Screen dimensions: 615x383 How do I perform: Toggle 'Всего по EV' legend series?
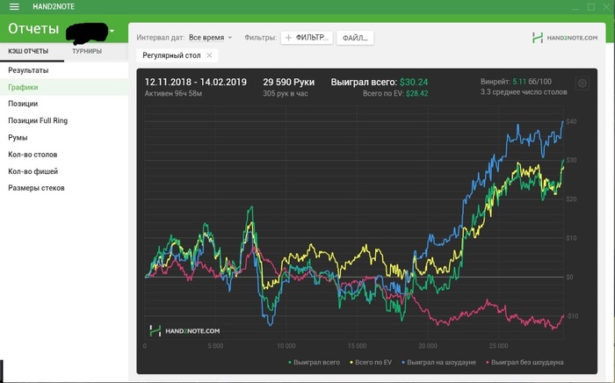371,362
